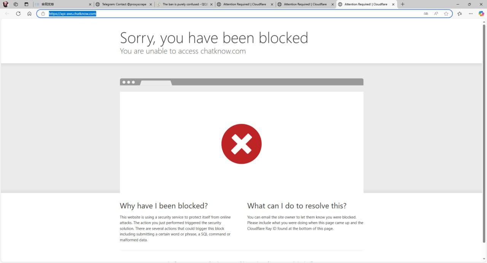Refresh the blocked page
Image resolution: width=487 pixels, height=263 pixels.
[x=18, y=14]
